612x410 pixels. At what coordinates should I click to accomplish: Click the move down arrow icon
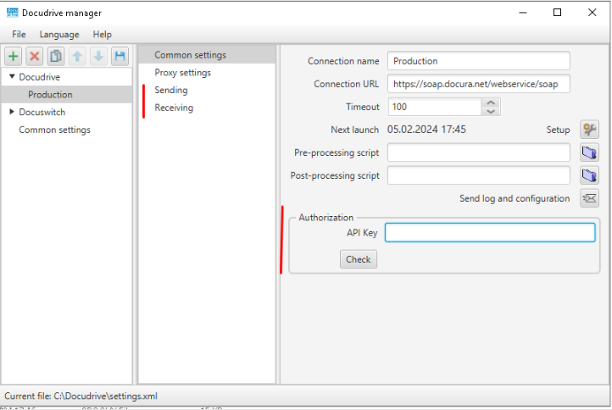click(x=98, y=56)
